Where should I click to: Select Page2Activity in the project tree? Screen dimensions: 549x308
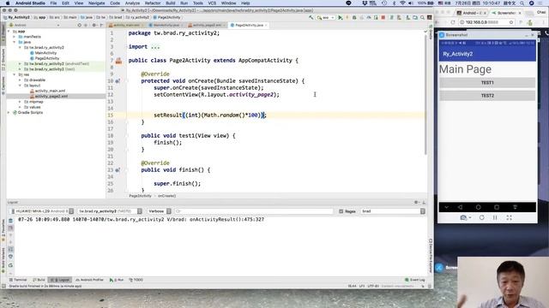47,58
